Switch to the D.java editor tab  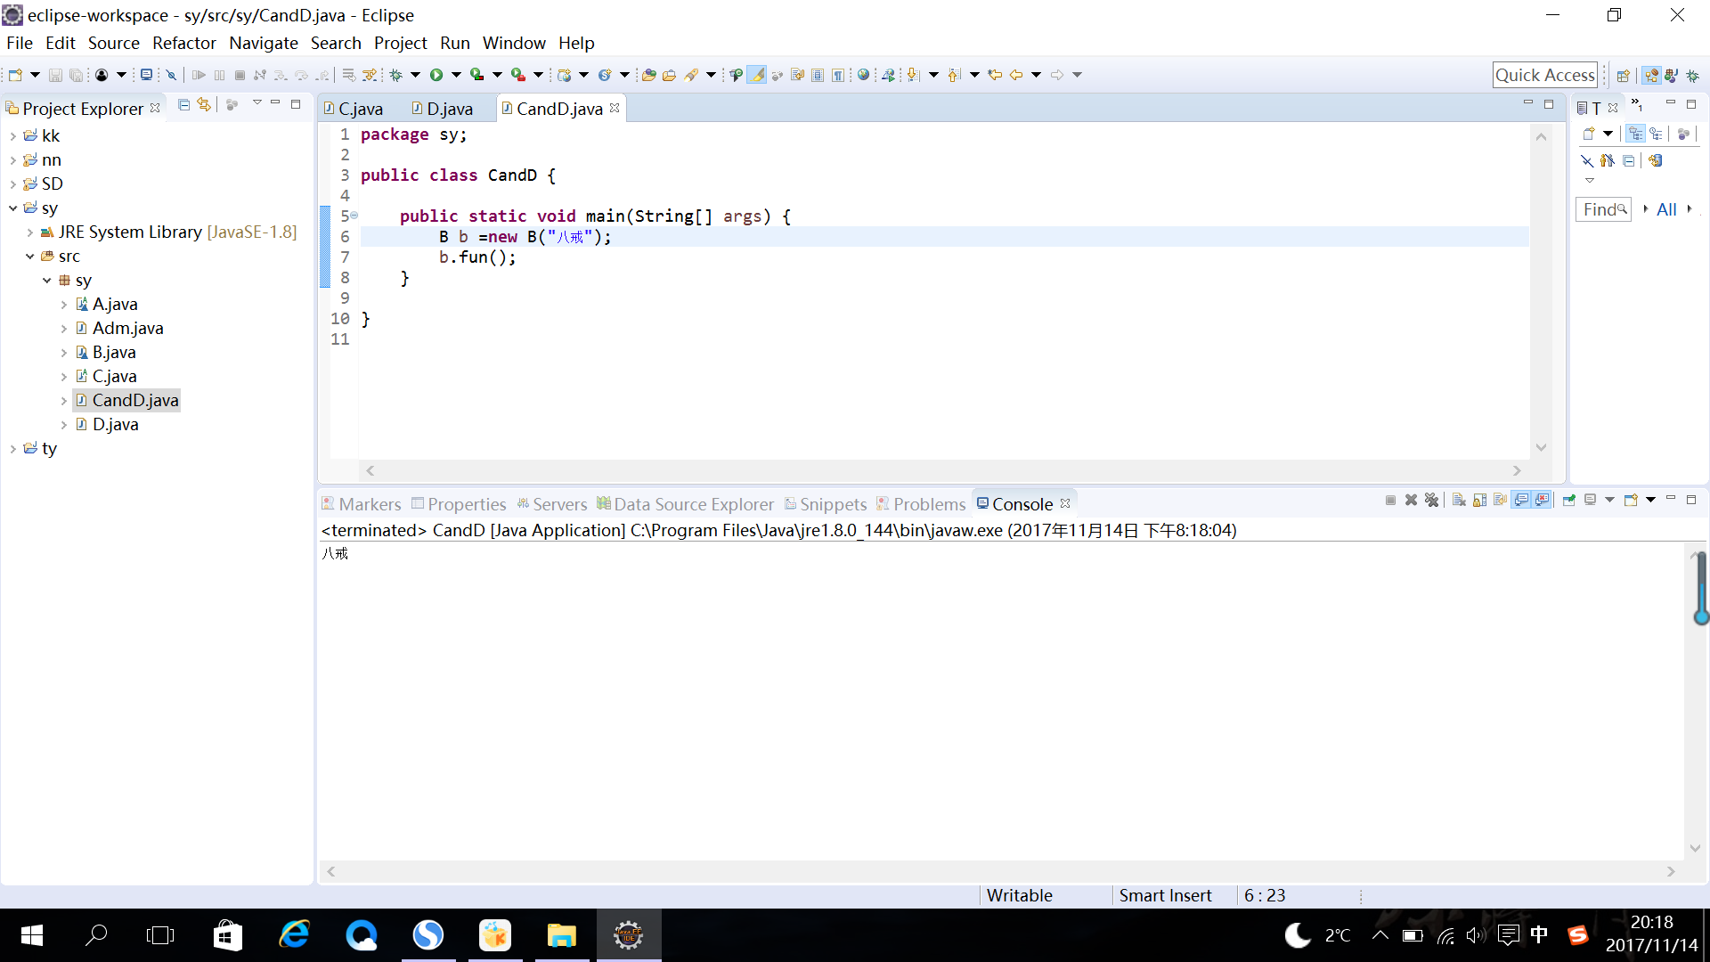(x=443, y=109)
